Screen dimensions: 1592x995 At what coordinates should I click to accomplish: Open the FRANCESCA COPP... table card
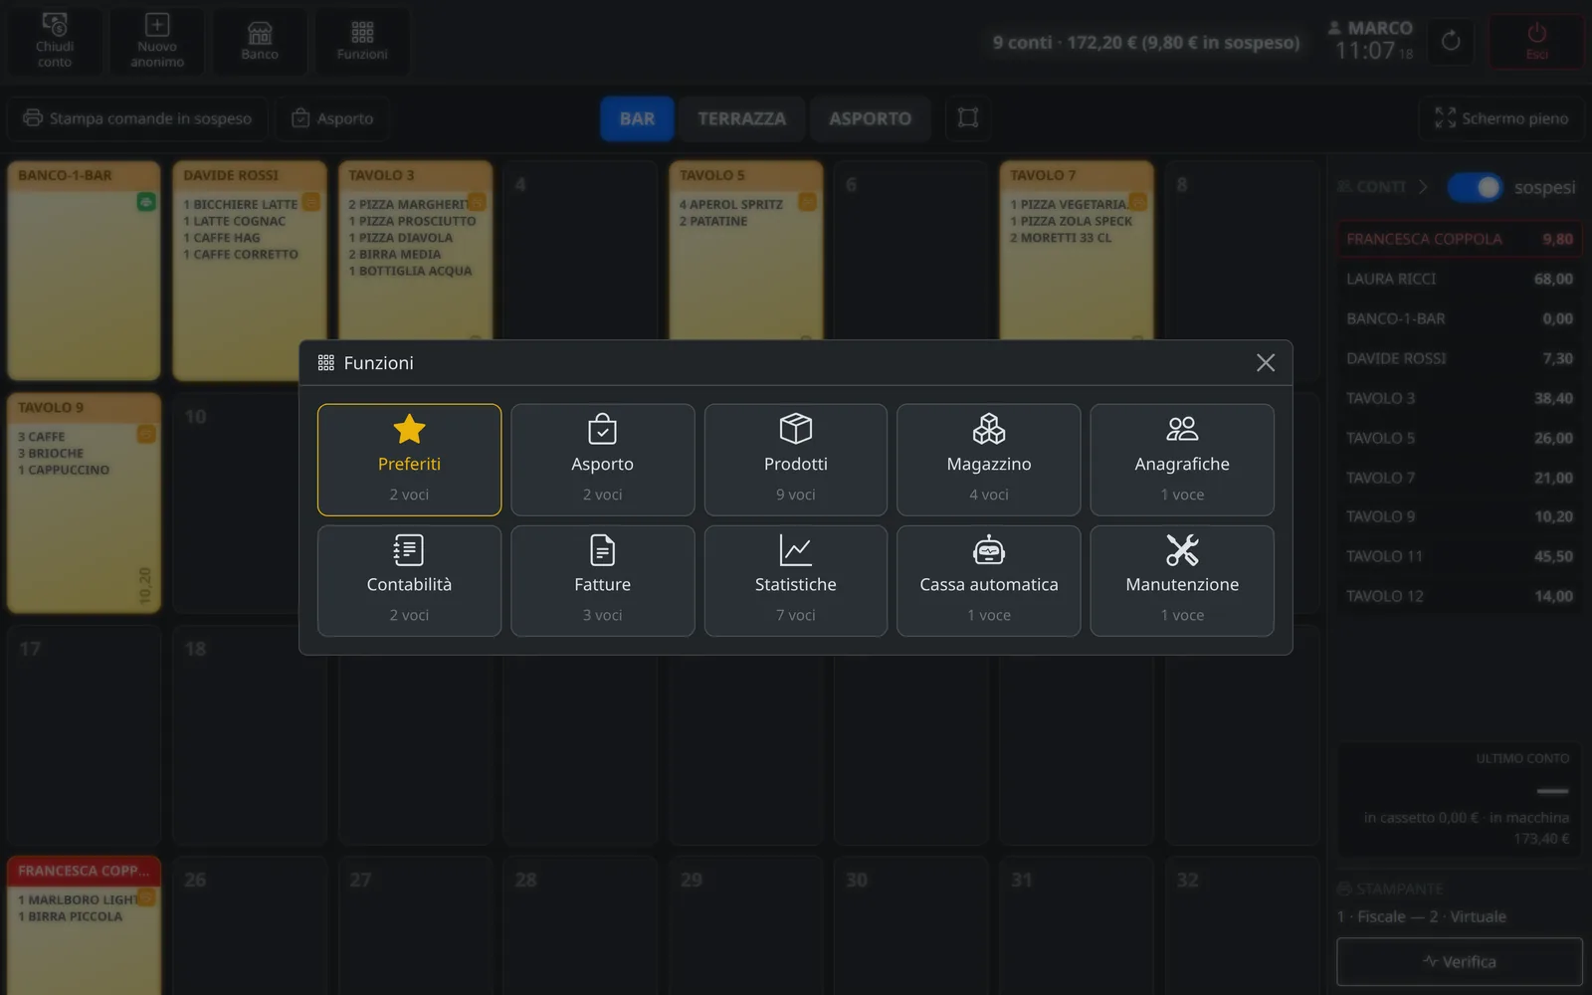tap(84, 925)
